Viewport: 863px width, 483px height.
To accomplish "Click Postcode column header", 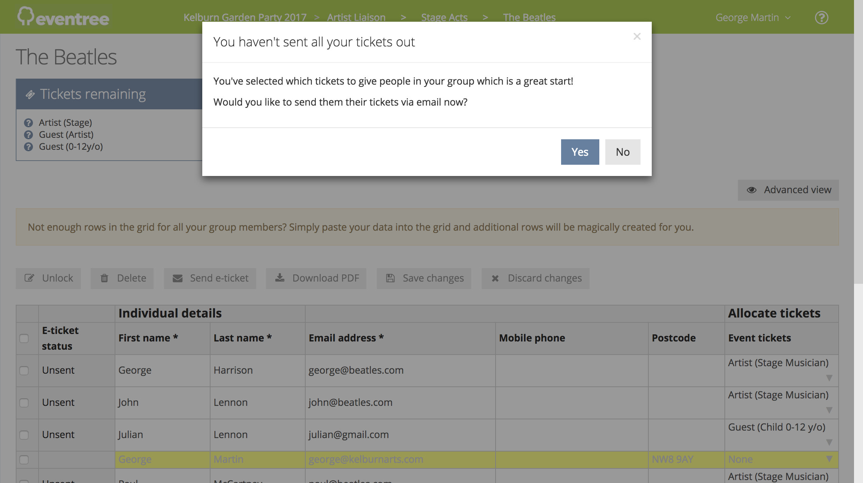I will (687, 338).
